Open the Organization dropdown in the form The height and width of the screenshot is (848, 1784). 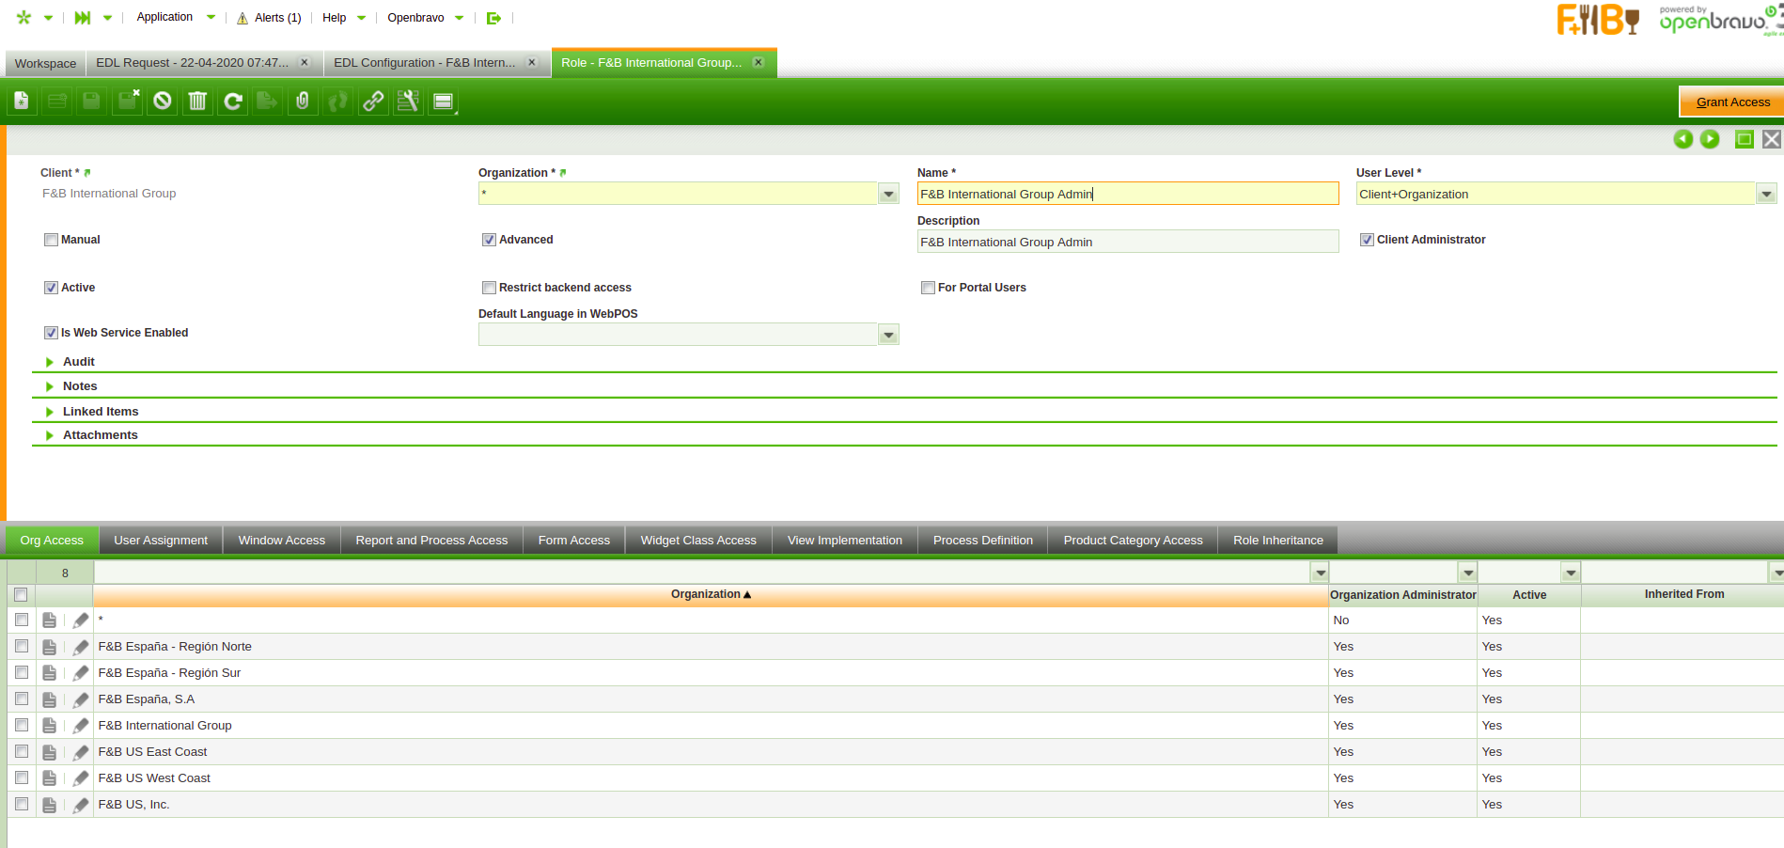click(x=888, y=195)
